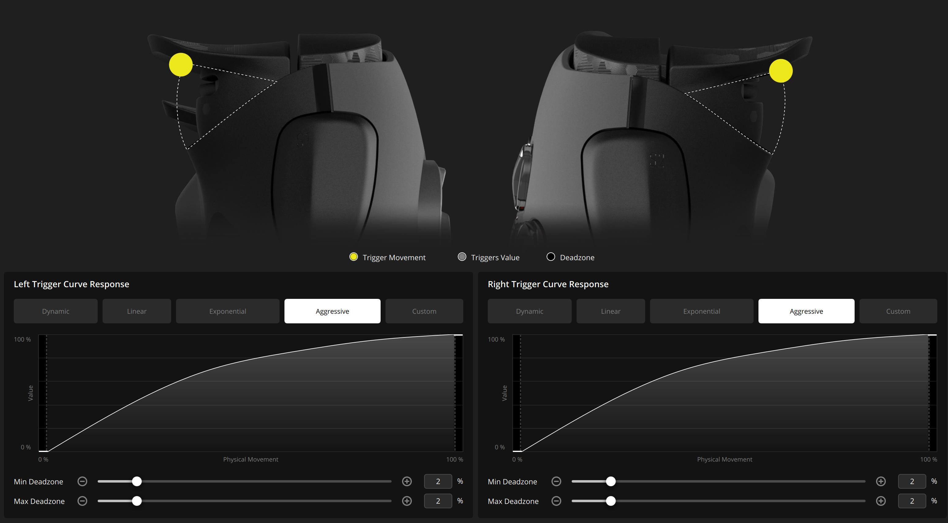The height and width of the screenshot is (523, 948).
Task: Click minus icon for left Max Deadzone
Action: point(82,501)
